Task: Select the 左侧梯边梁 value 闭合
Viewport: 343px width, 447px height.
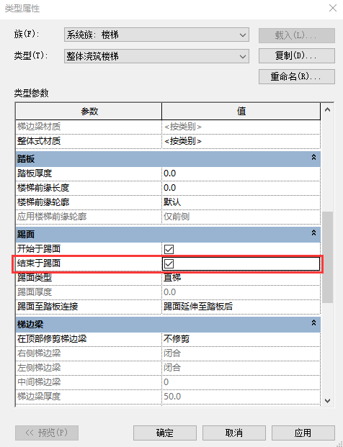Action: 241,368
